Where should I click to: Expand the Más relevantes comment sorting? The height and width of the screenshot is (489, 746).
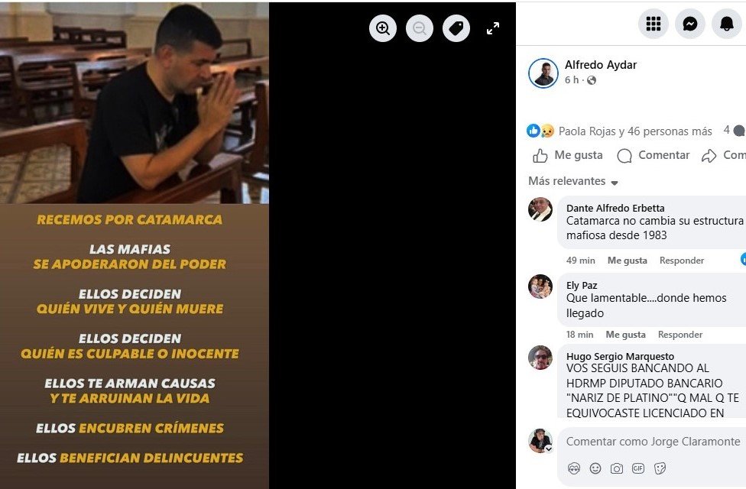tap(572, 181)
